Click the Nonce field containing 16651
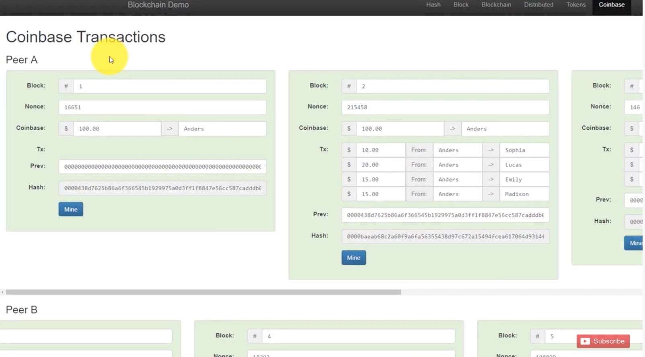The height and width of the screenshot is (357, 645). tap(162, 107)
